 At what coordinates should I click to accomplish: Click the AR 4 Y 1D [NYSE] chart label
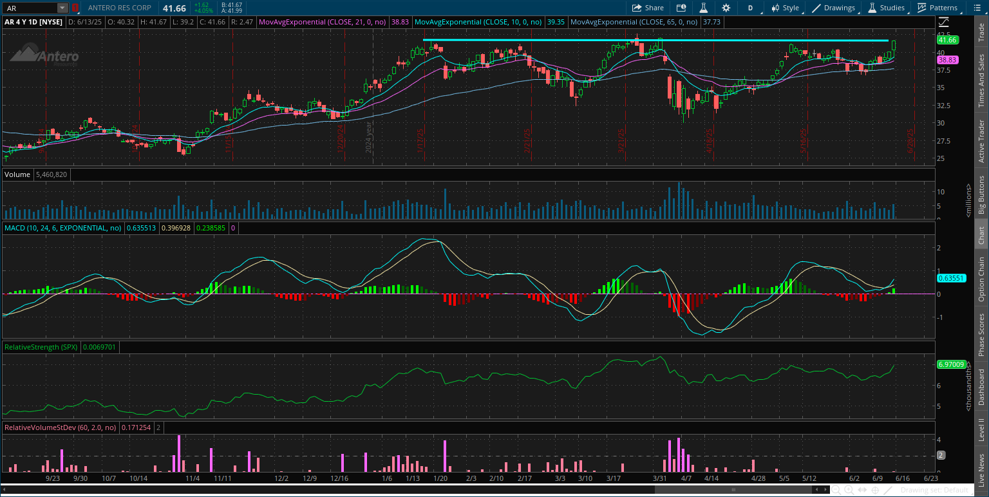pyautogui.click(x=35, y=21)
